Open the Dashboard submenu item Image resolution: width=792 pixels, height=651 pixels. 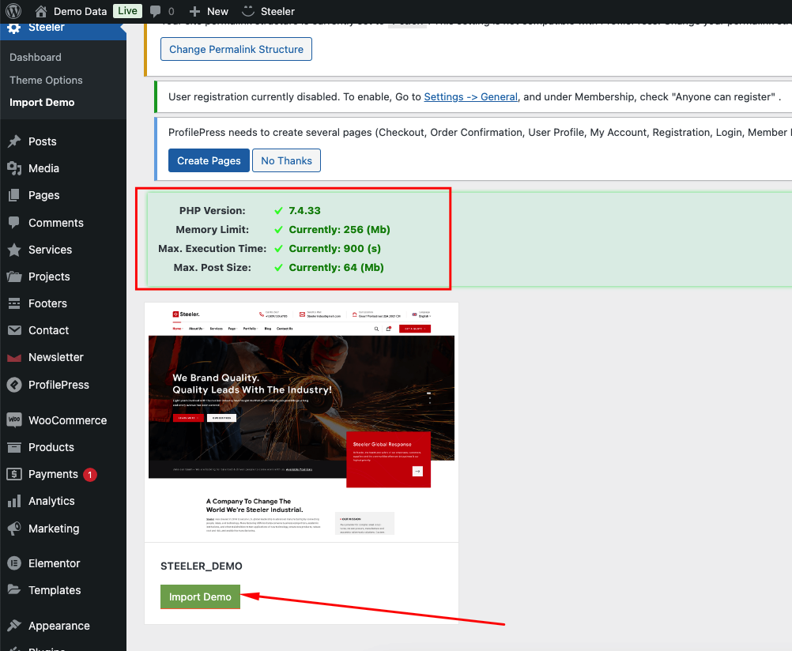tap(36, 57)
